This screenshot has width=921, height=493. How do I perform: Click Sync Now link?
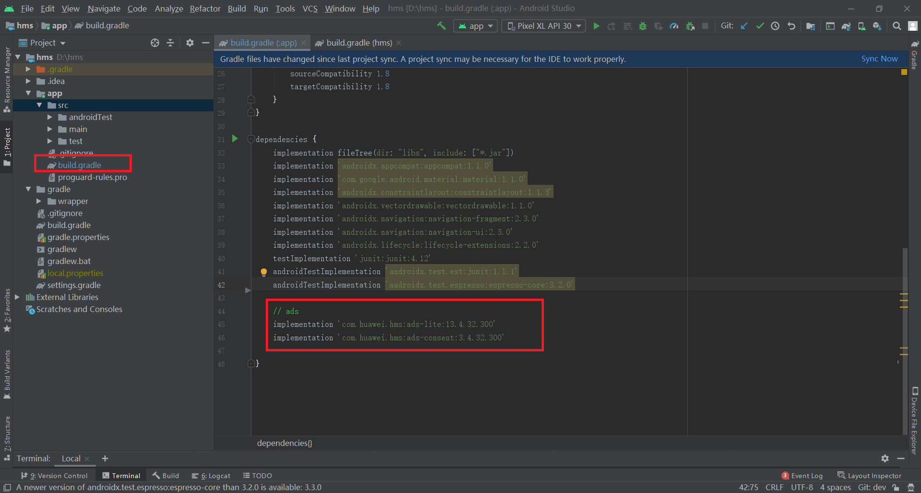[x=879, y=59]
